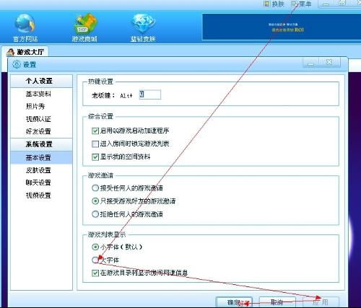Open the 菜单 menu at top
361x308 pixels.
pyautogui.click(x=302, y=4)
